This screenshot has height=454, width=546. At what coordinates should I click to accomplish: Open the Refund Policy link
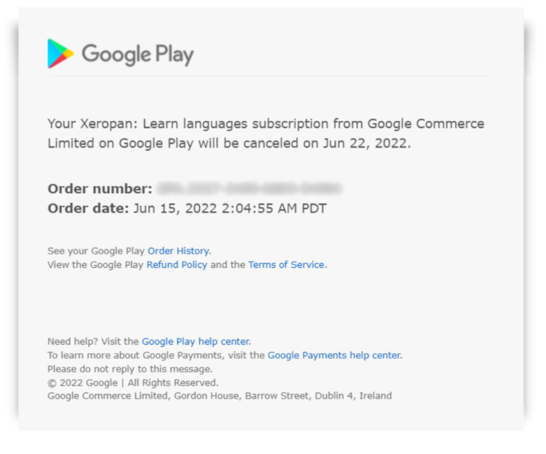[177, 265]
